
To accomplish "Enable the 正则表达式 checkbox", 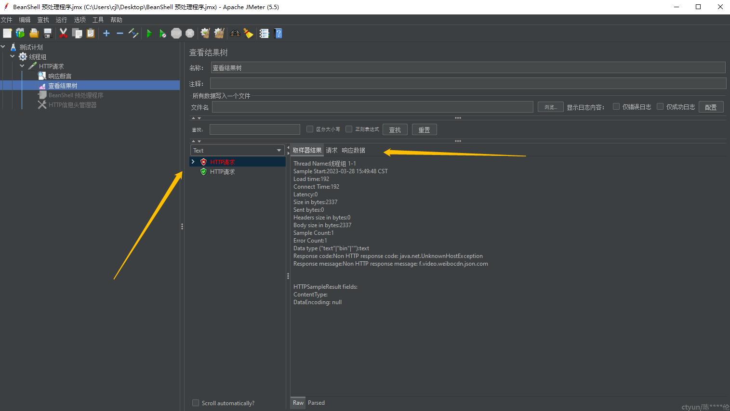I will pos(349,129).
